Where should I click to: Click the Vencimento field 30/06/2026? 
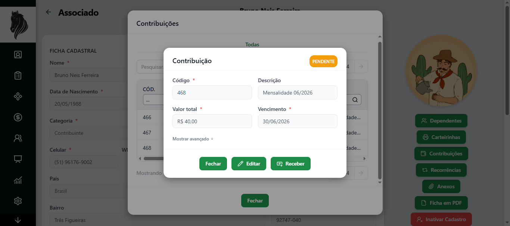coord(298,121)
